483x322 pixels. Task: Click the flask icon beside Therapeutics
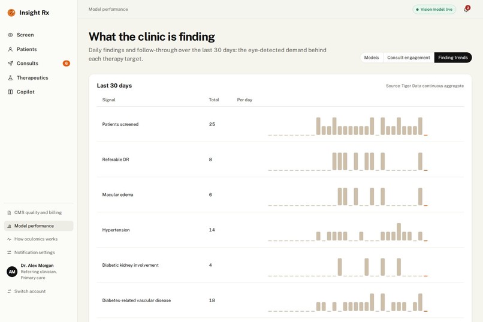(10, 77)
